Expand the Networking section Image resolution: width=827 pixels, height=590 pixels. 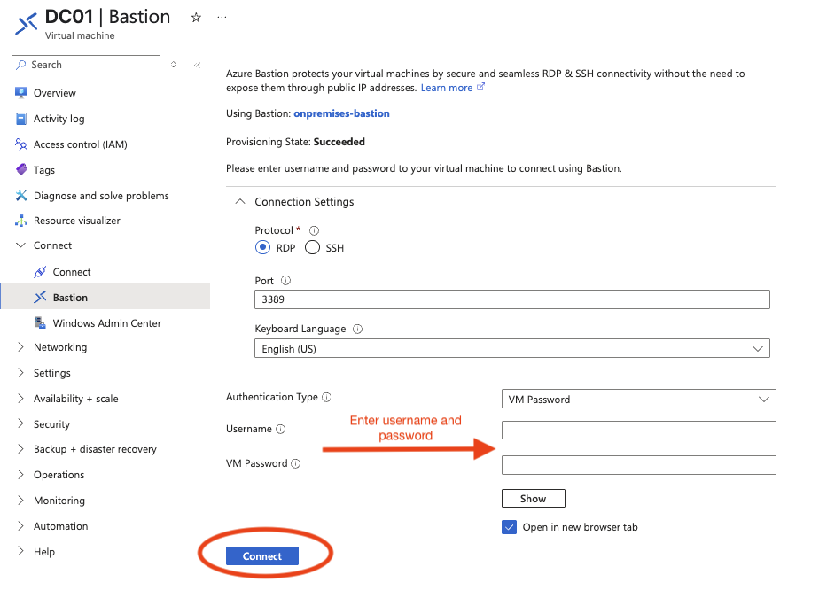click(20, 346)
